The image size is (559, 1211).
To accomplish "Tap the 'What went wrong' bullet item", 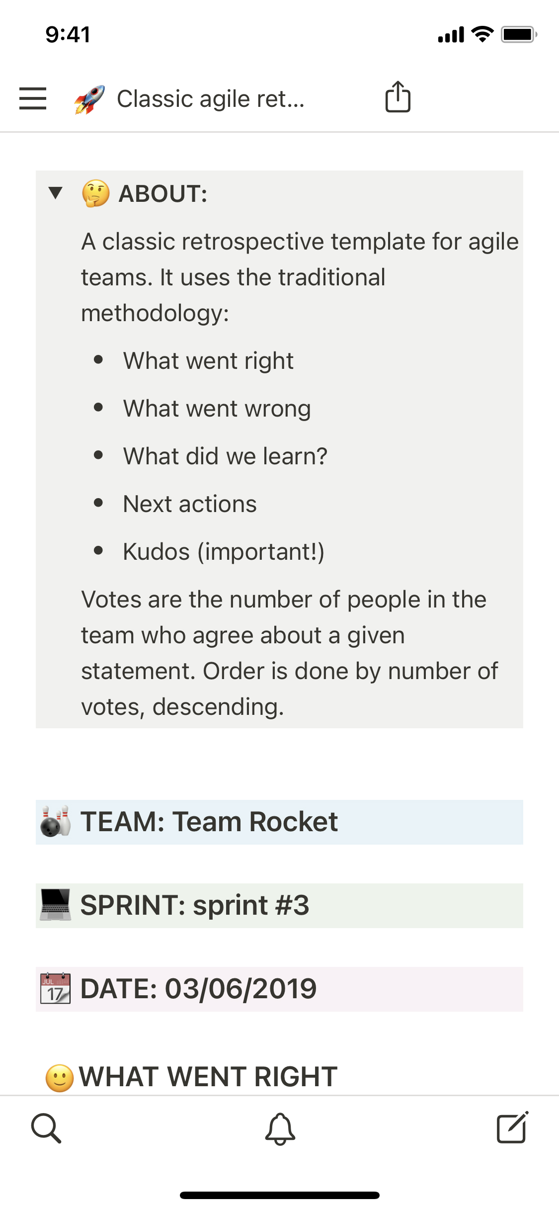I will tap(217, 409).
